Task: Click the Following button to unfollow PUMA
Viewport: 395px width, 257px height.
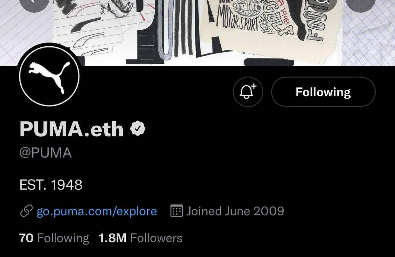Action: (323, 92)
